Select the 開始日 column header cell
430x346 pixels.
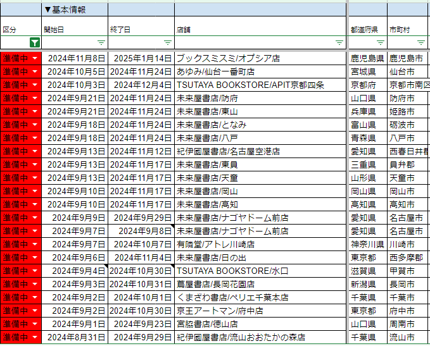(x=75, y=26)
